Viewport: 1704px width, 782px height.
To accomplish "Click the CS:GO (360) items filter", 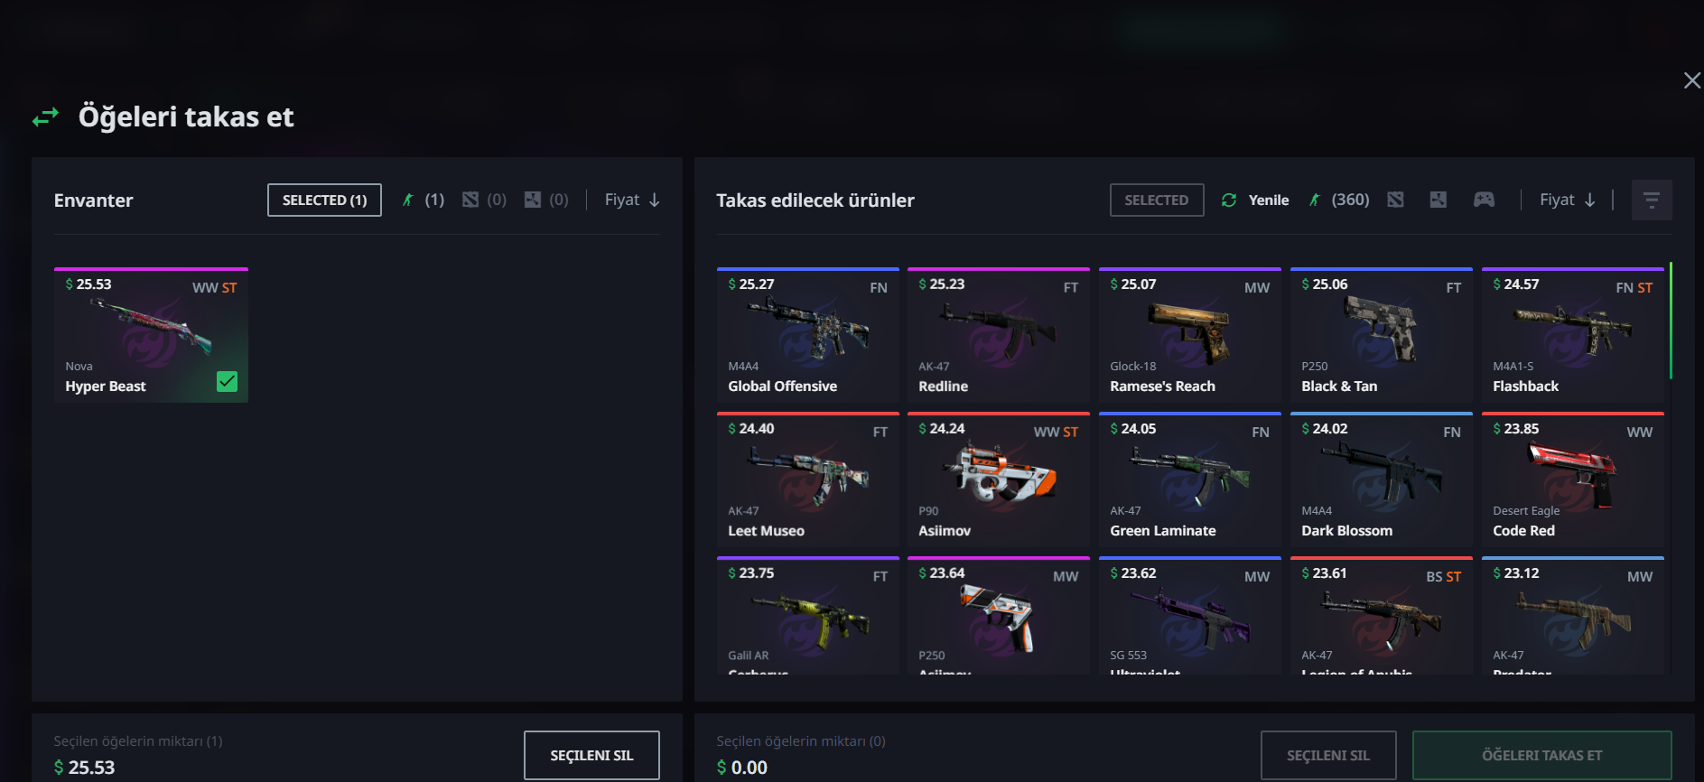I will point(1339,200).
